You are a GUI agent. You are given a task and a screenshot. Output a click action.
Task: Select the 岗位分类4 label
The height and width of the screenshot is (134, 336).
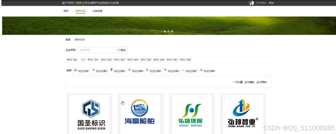coord(137,71)
